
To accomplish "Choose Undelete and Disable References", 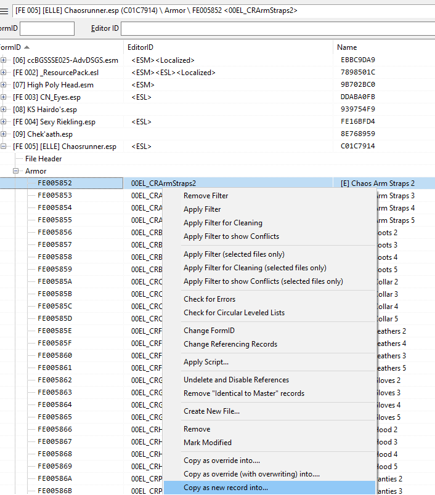I will click(x=237, y=380).
